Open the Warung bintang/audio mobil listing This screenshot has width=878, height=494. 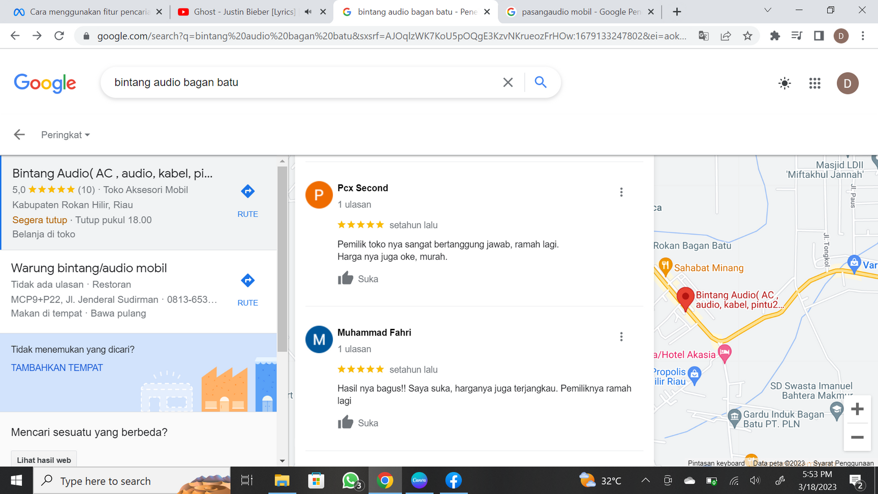pyautogui.click(x=89, y=268)
